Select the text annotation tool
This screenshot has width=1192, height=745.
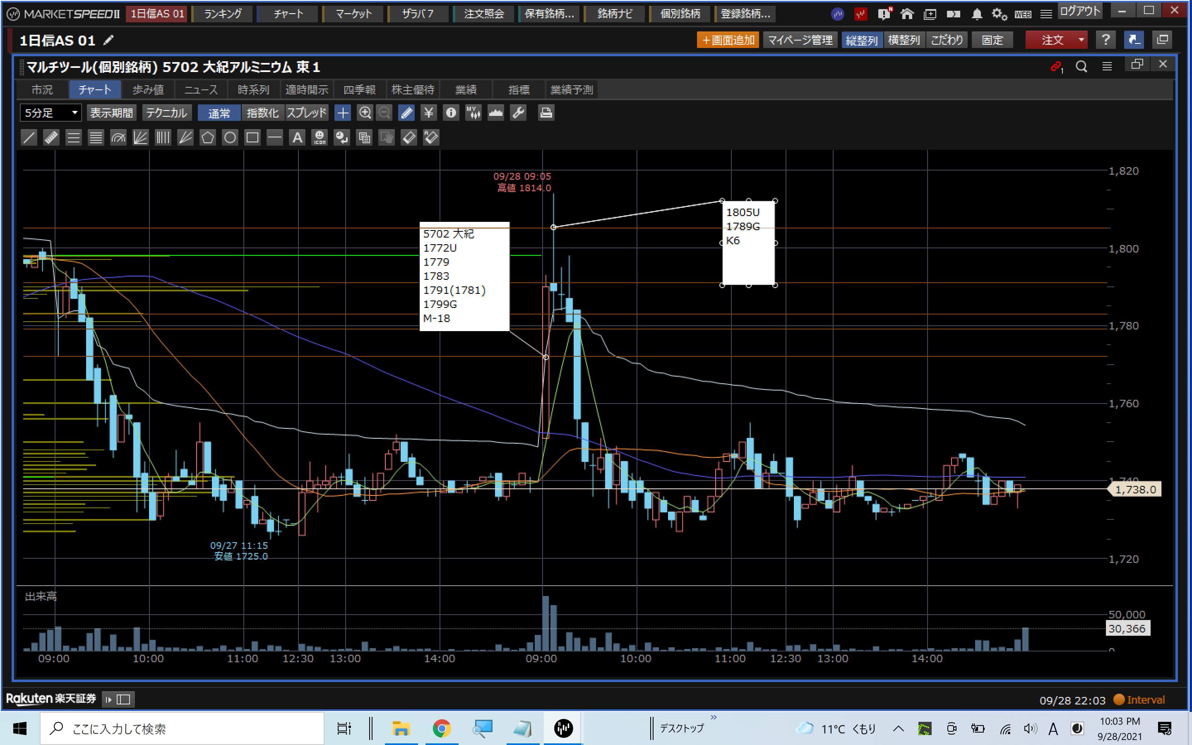click(297, 137)
